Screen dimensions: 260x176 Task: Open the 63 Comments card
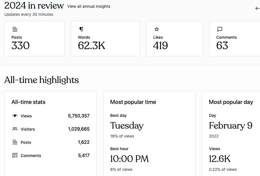click(234, 38)
